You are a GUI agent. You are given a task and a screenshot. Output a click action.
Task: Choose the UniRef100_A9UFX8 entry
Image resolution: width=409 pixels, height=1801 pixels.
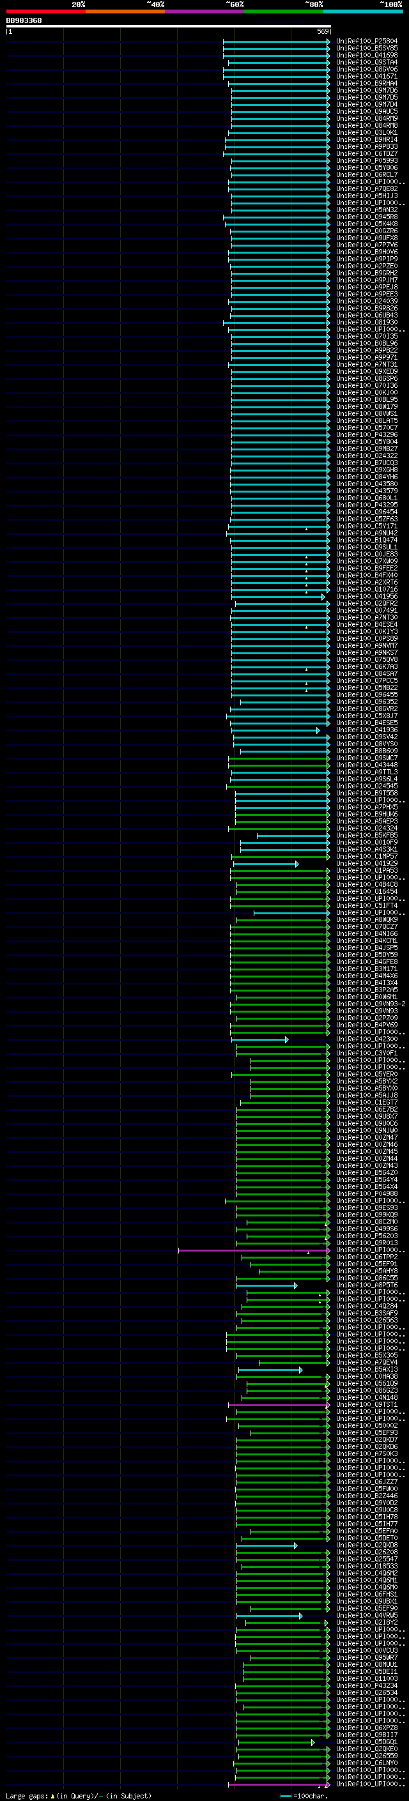[x=367, y=238]
